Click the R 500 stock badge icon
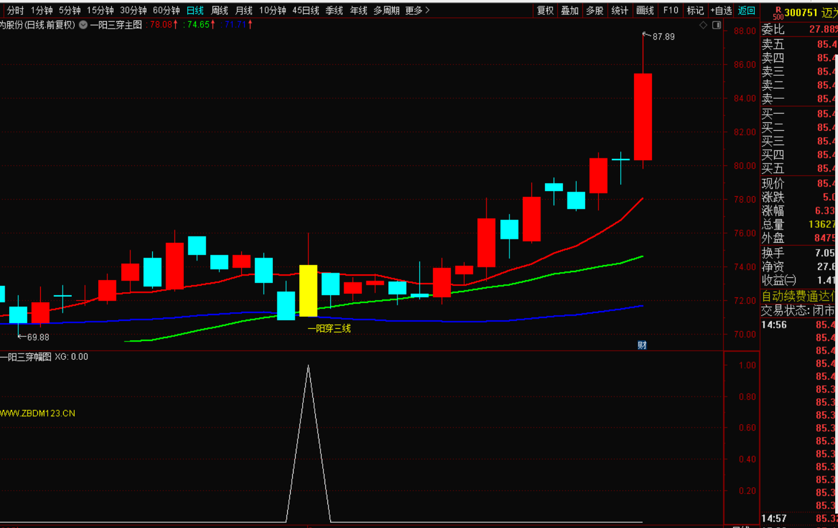 778,13
